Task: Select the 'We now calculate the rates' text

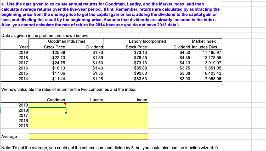Action: tap(69, 89)
